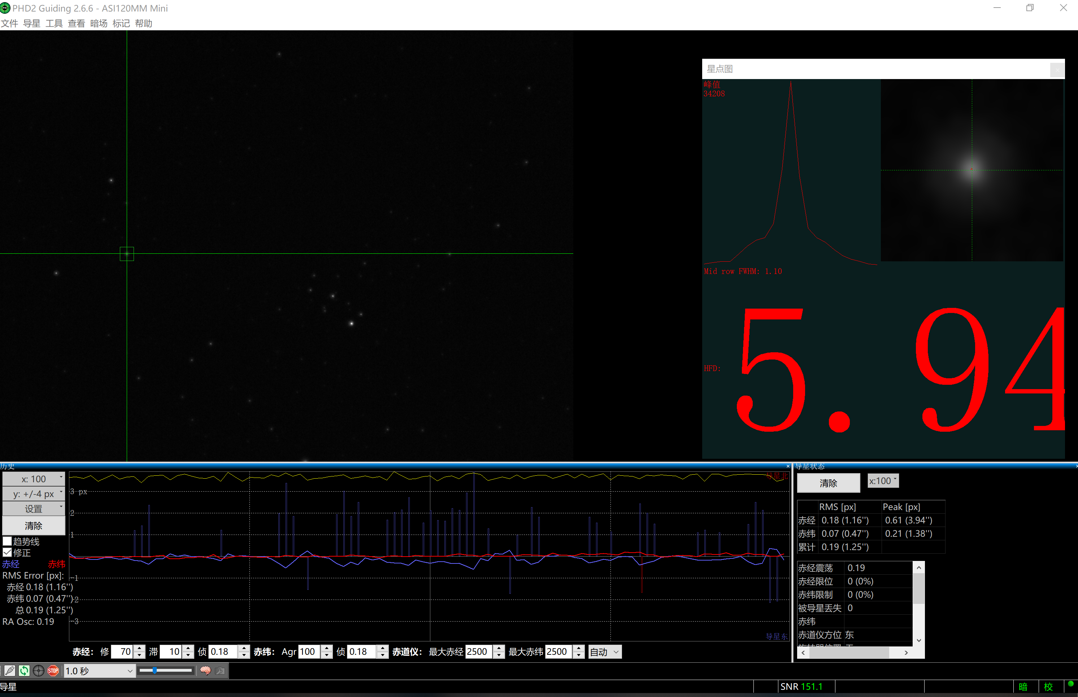Click the 暗 dark library status indicator
This screenshot has height=697, width=1078.
click(x=1023, y=687)
